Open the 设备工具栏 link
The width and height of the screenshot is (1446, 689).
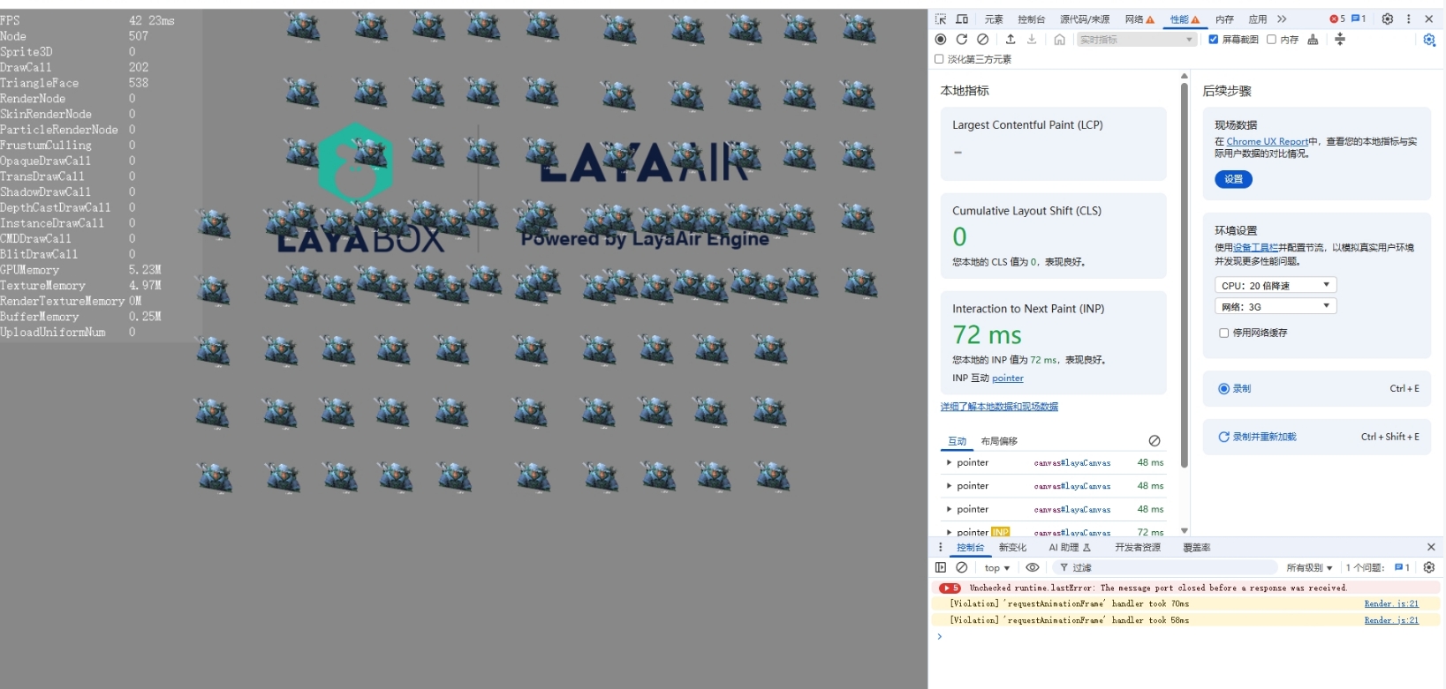1255,248
